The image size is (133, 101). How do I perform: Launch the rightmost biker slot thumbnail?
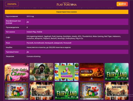pyautogui.click(x=117, y=91)
